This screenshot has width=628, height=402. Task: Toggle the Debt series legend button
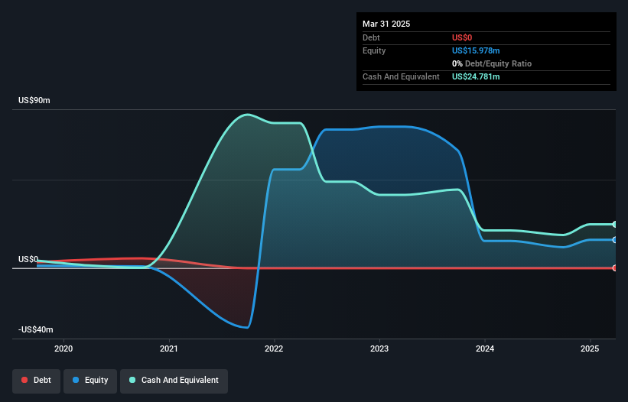click(37, 381)
